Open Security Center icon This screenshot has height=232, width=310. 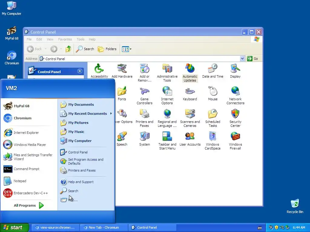(235, 118)
